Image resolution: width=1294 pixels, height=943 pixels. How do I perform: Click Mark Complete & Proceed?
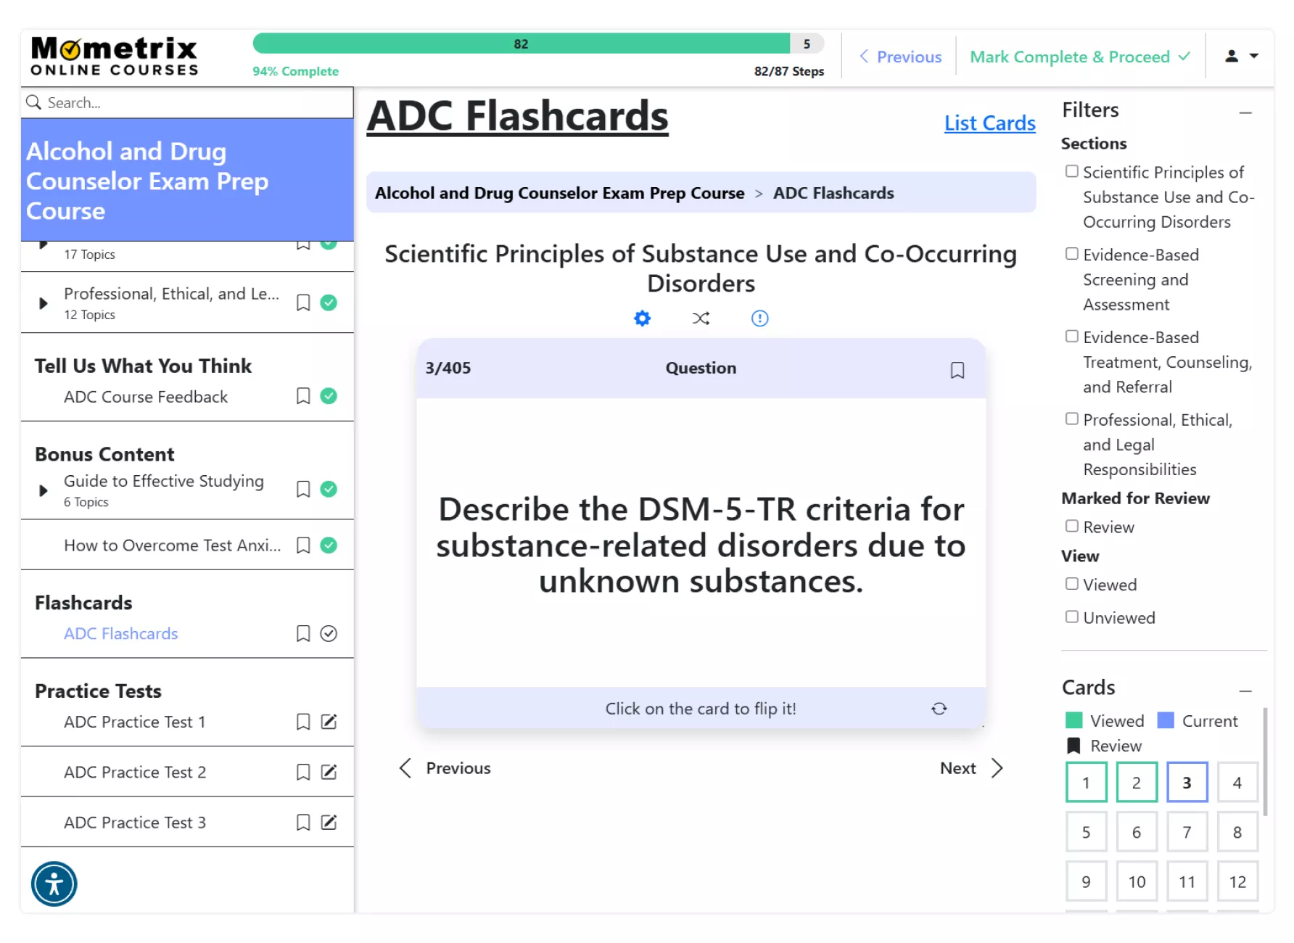[1079, 57]
